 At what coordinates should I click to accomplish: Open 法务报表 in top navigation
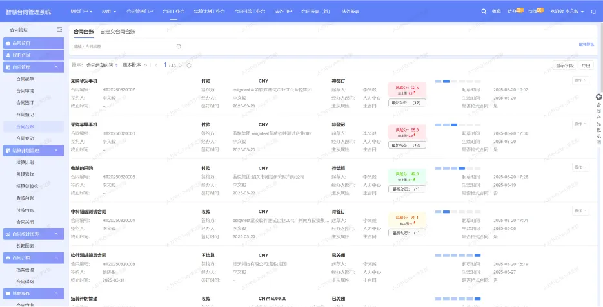point(350,12)
